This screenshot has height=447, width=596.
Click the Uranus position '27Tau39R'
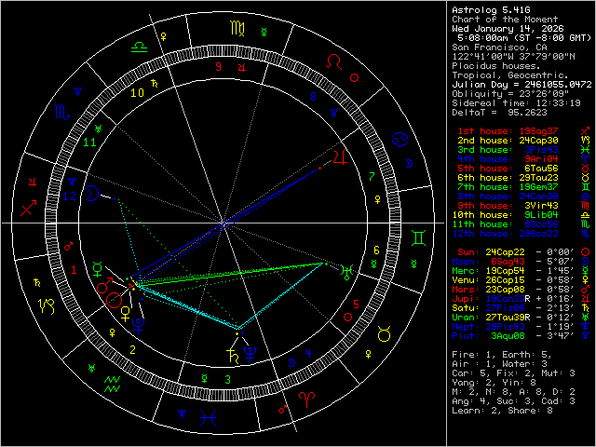point(508,318)
